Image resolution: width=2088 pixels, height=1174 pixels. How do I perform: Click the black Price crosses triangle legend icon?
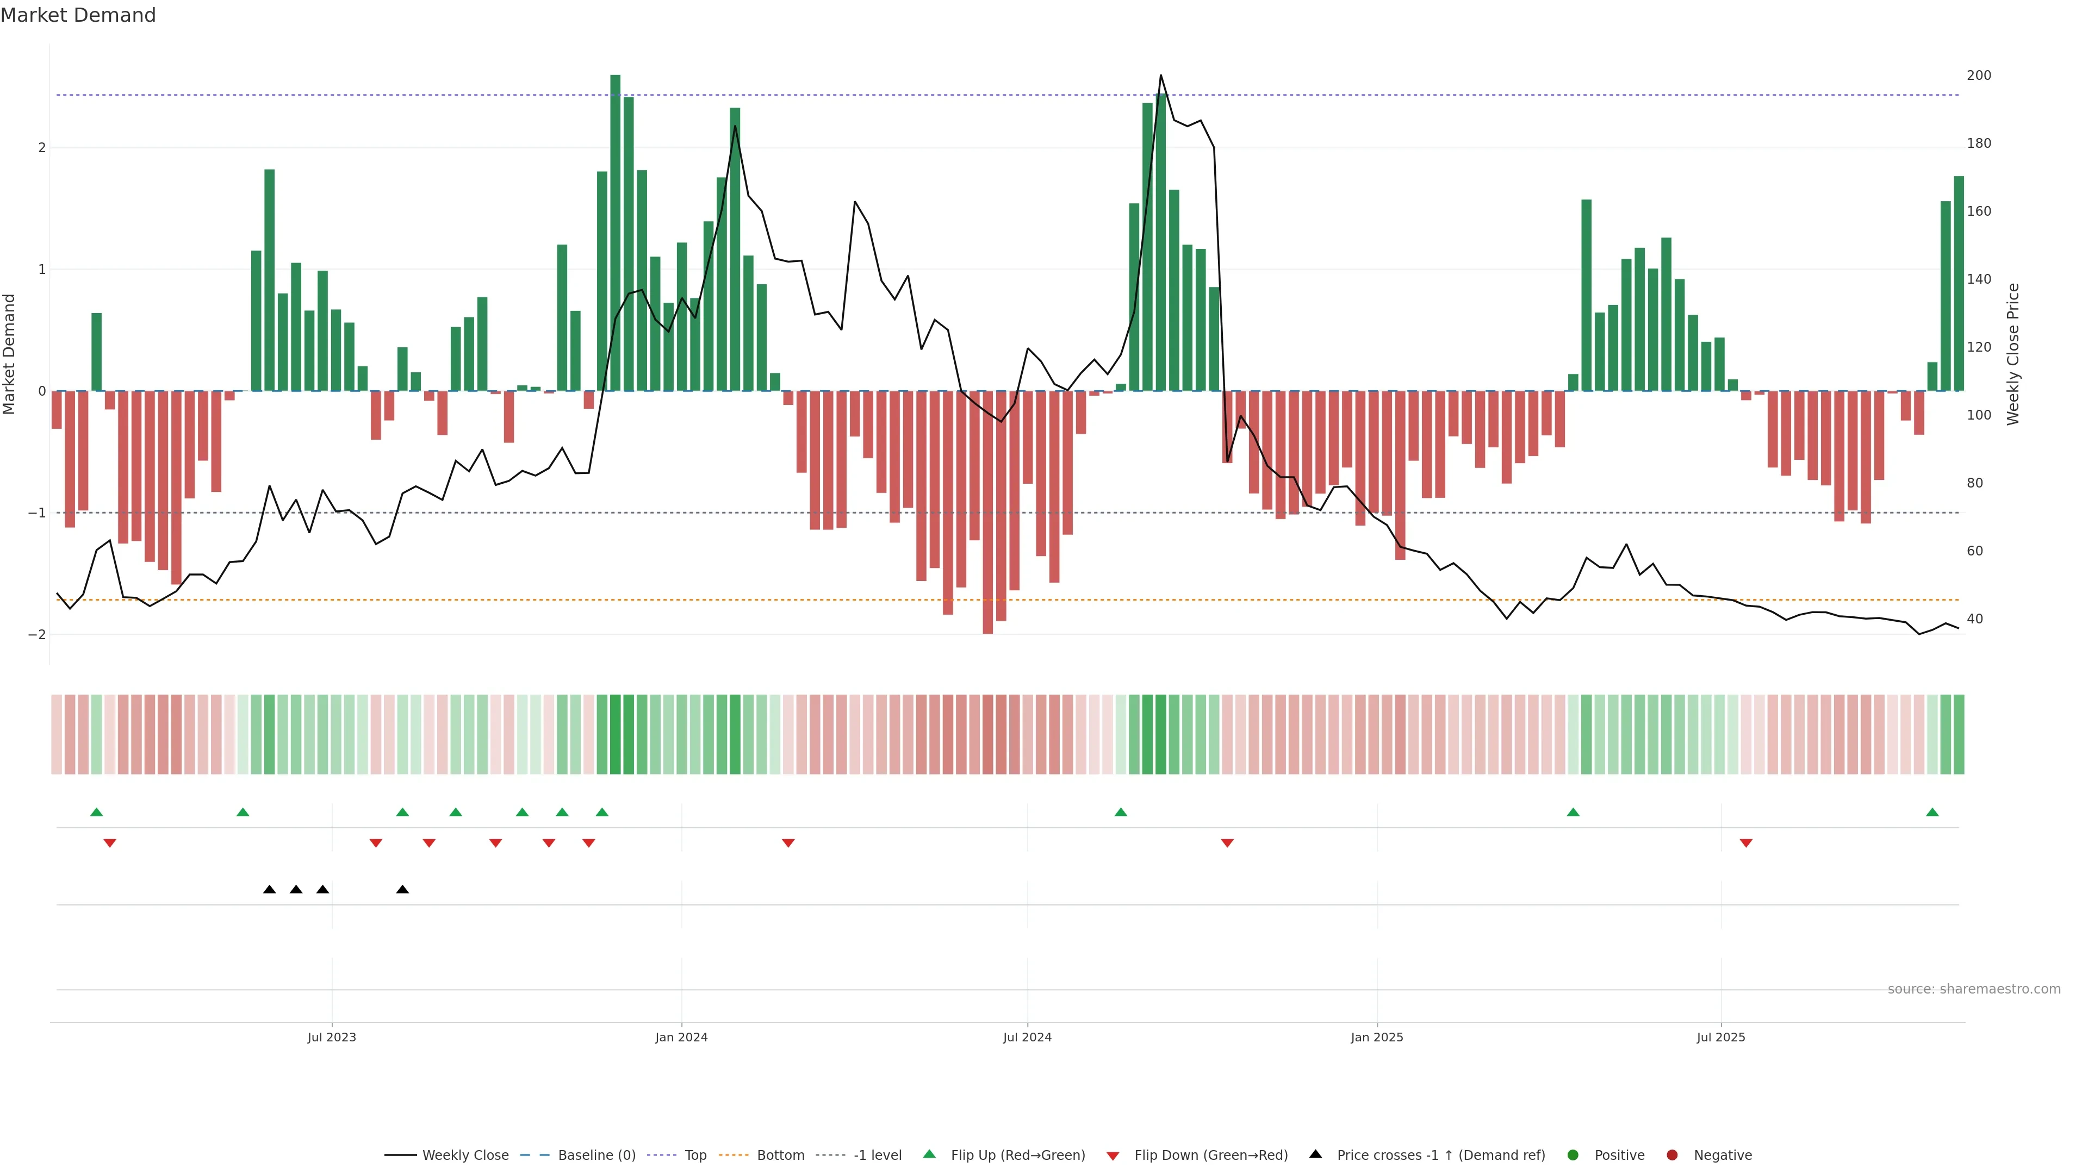coord(1315,1154)
